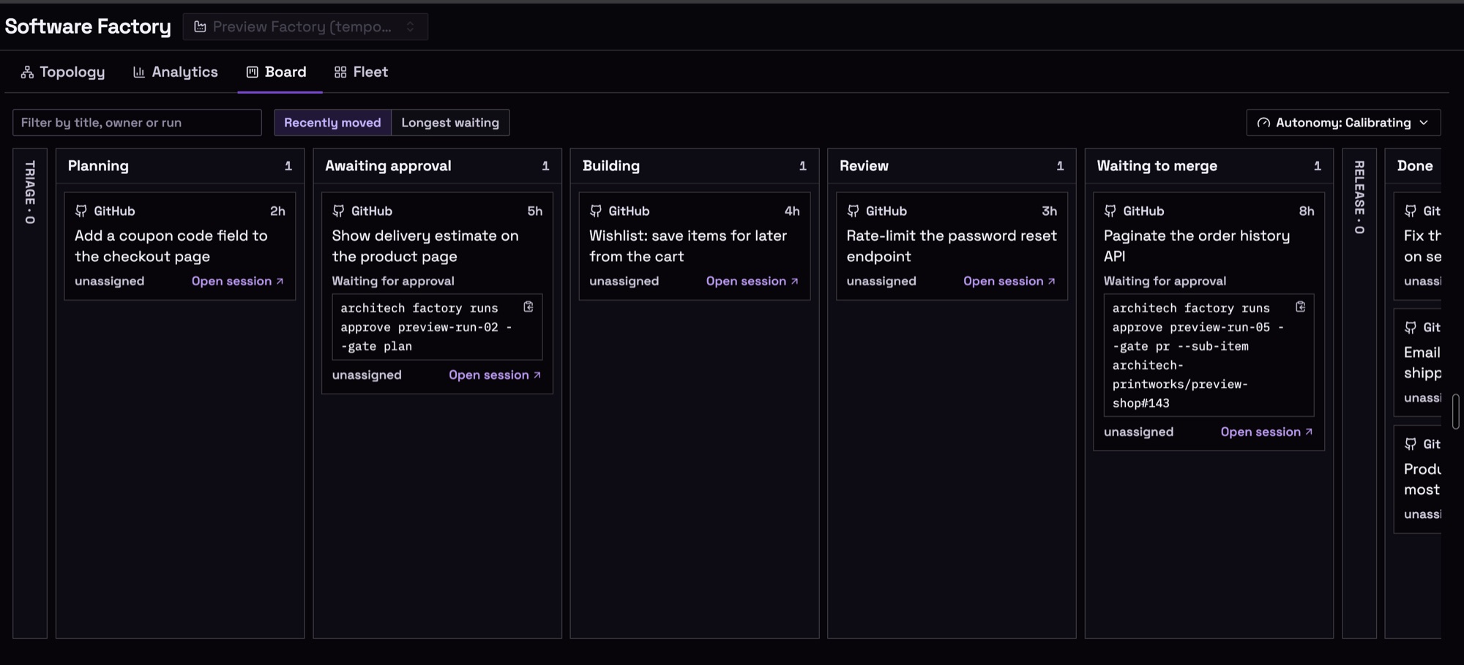Select the Recently moved sort option

pos(332,122)
